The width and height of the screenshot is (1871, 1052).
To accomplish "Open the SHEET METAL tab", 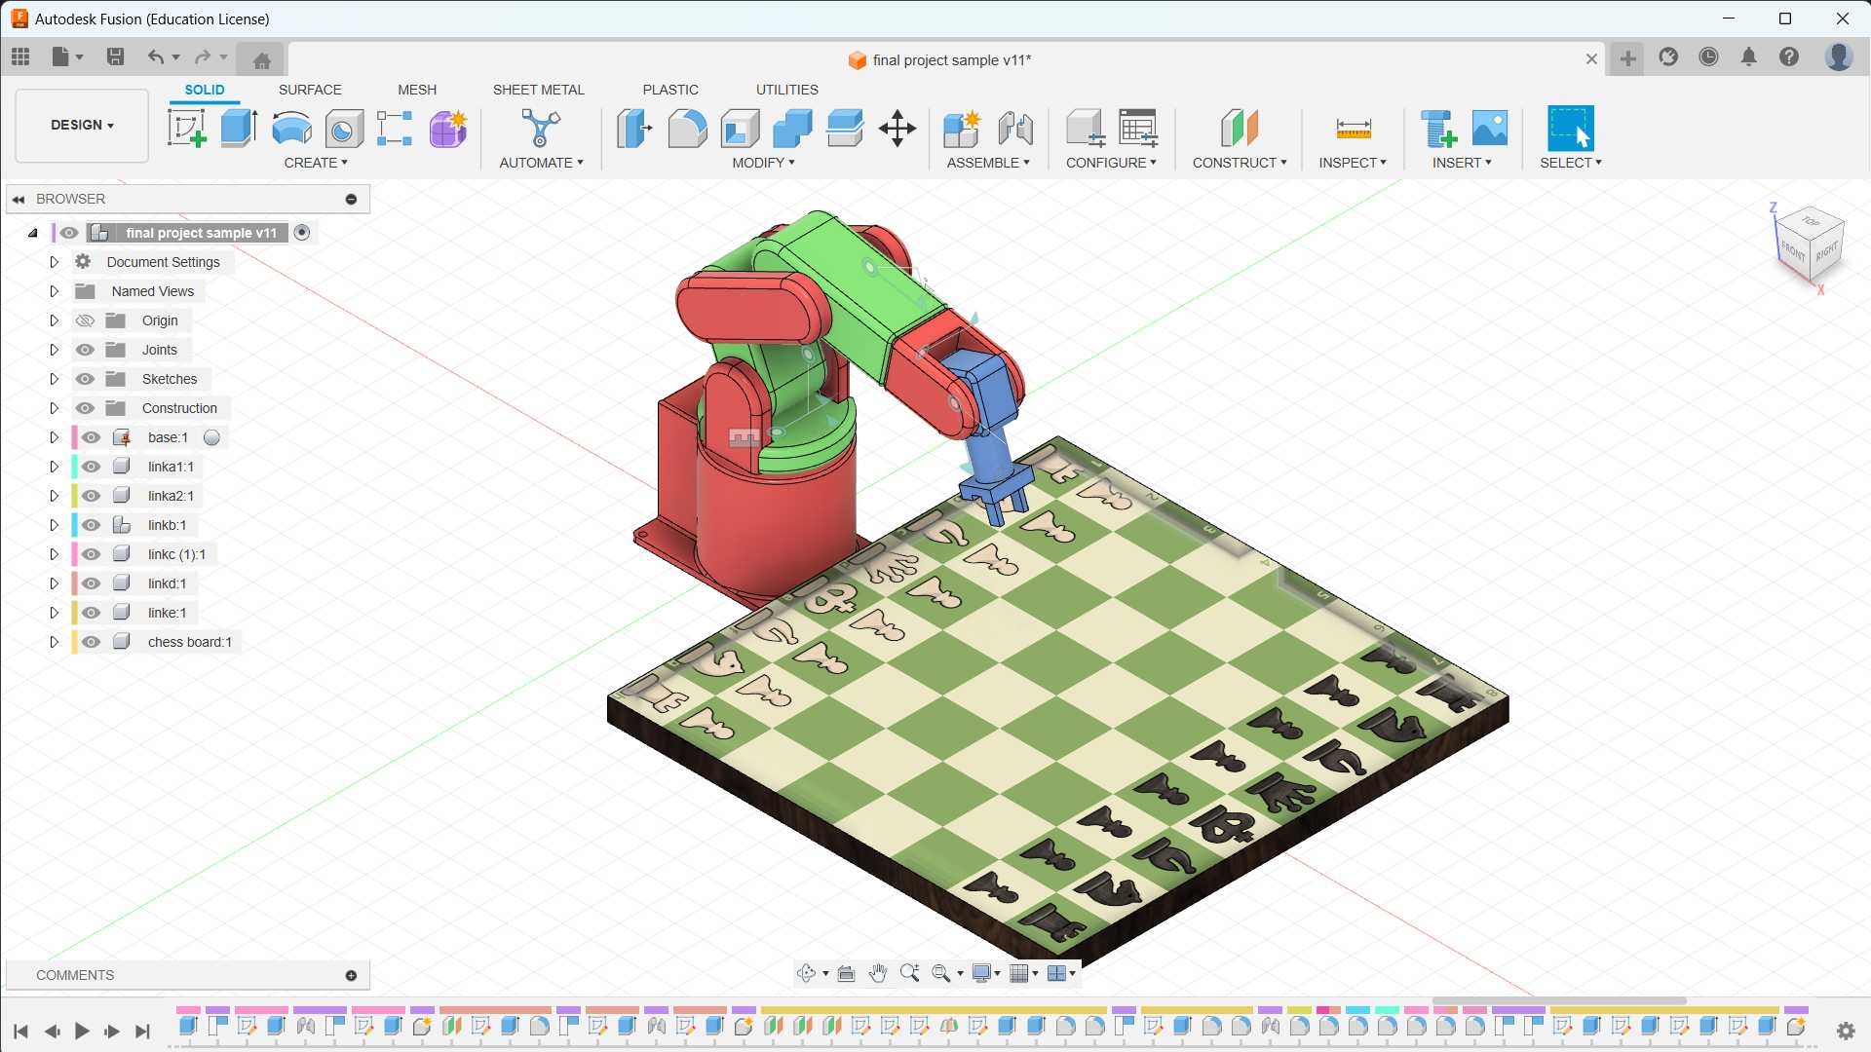I will (538, 90).
